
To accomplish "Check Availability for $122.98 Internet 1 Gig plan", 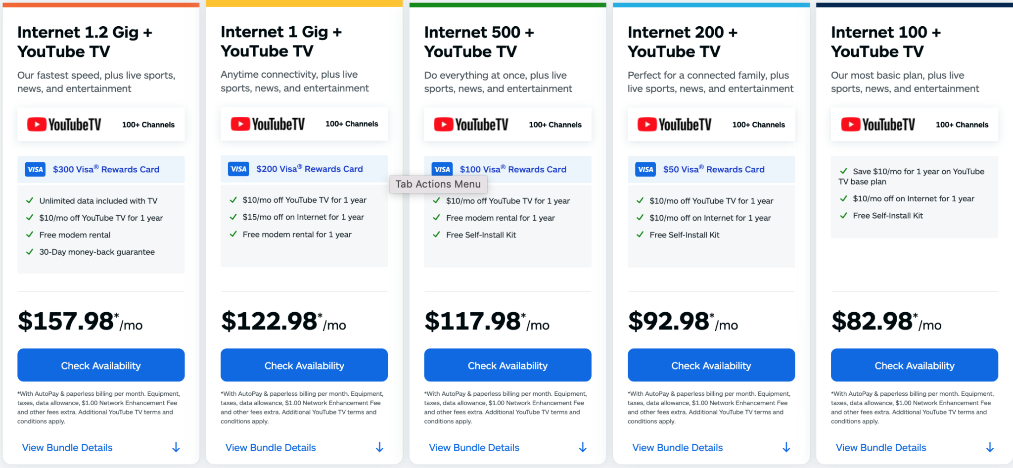I will (x=304, y=366).
